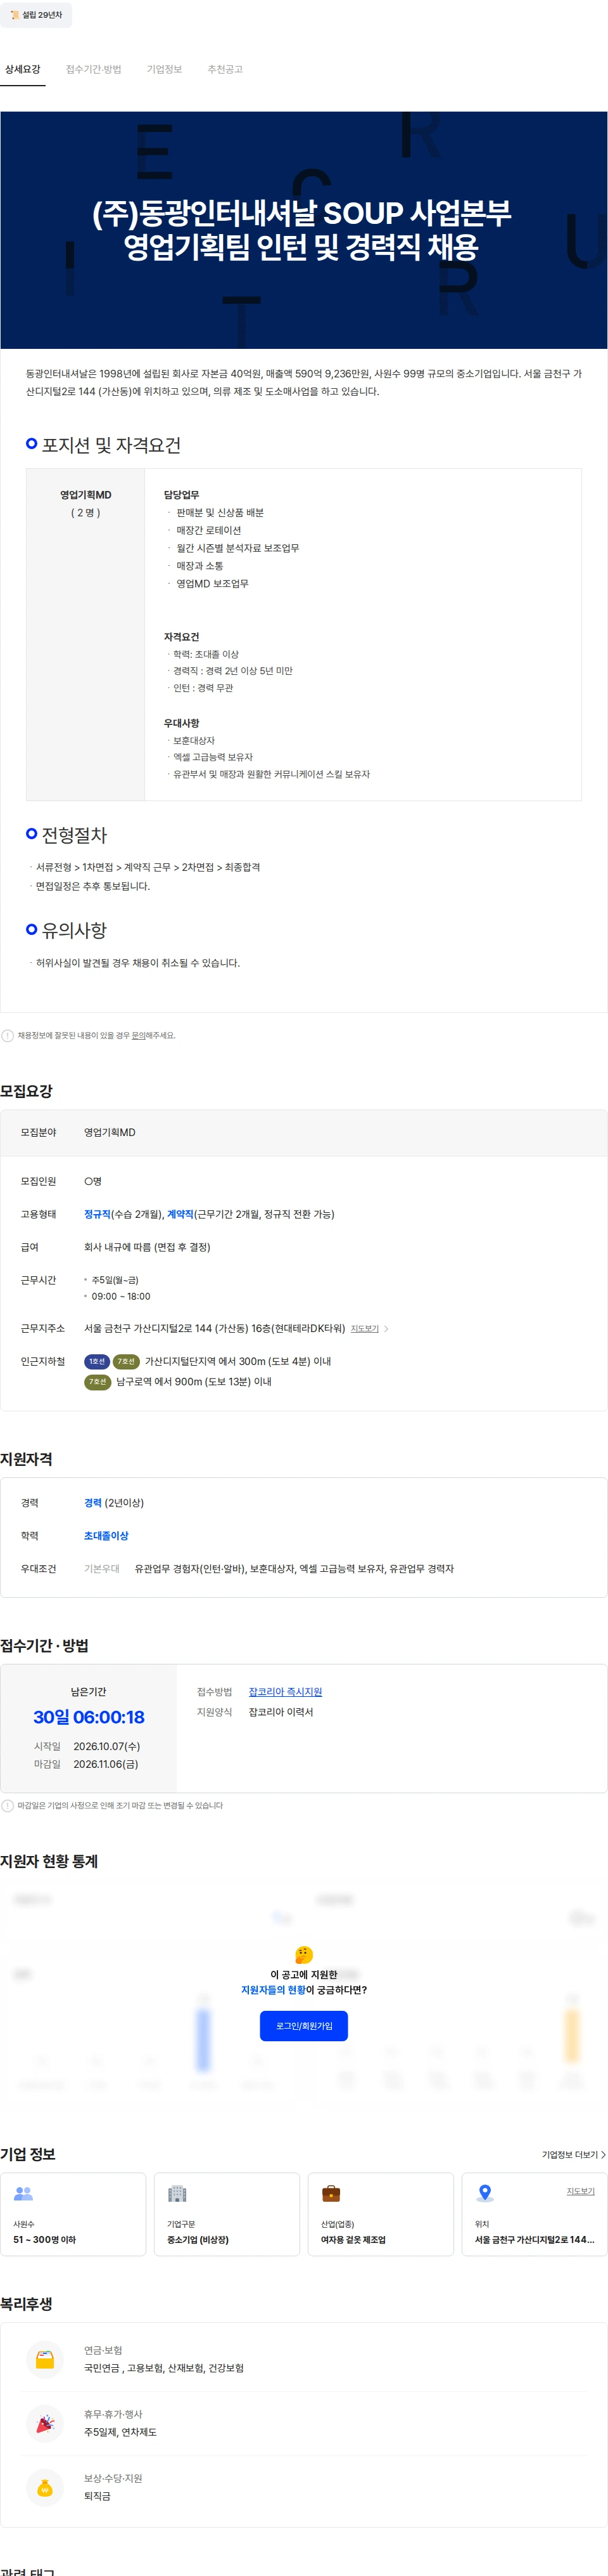This screenshot has height=2576, width=608.
Task: Open the 지도보기 link next to work address
Action: pyautogui.click(x=364, y=1329)
